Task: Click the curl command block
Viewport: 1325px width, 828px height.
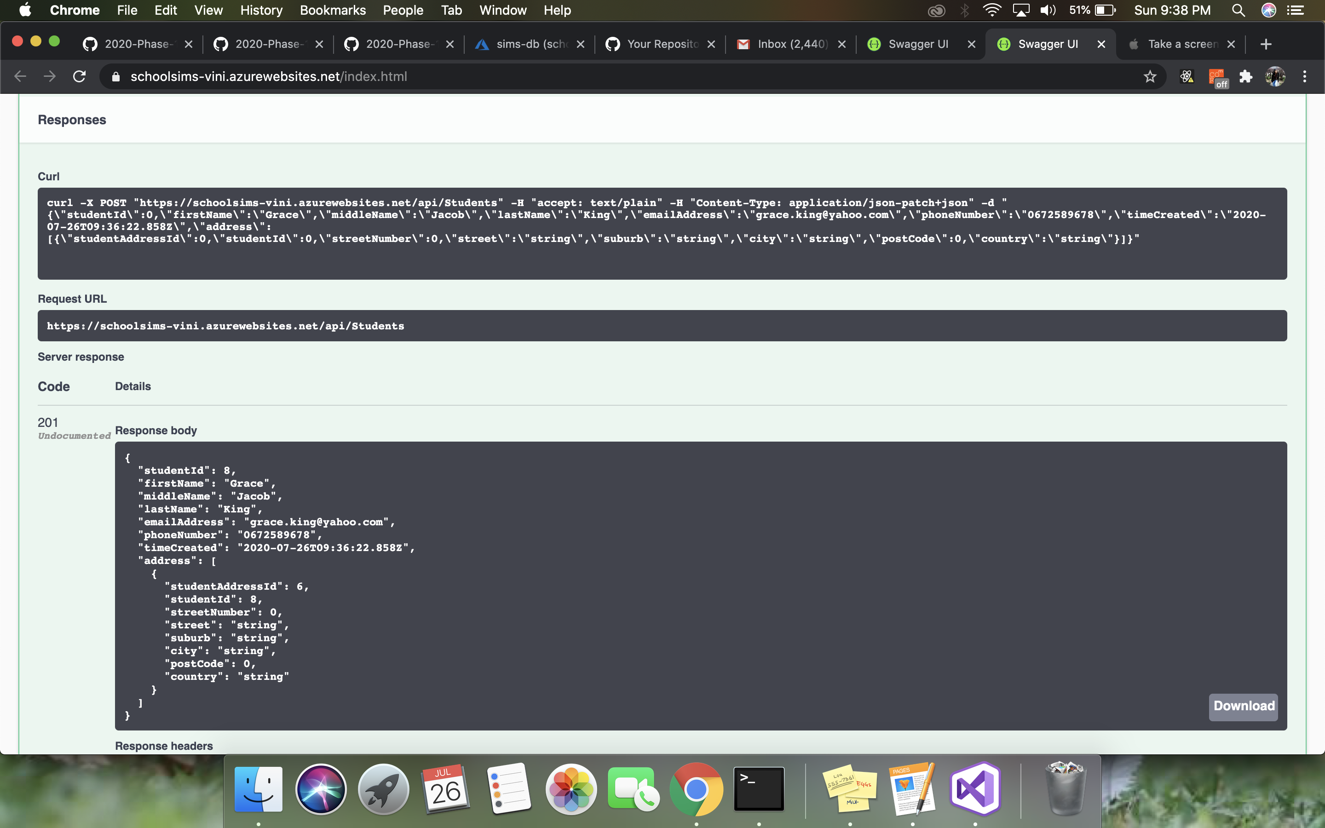Action: tap(662, 233)
